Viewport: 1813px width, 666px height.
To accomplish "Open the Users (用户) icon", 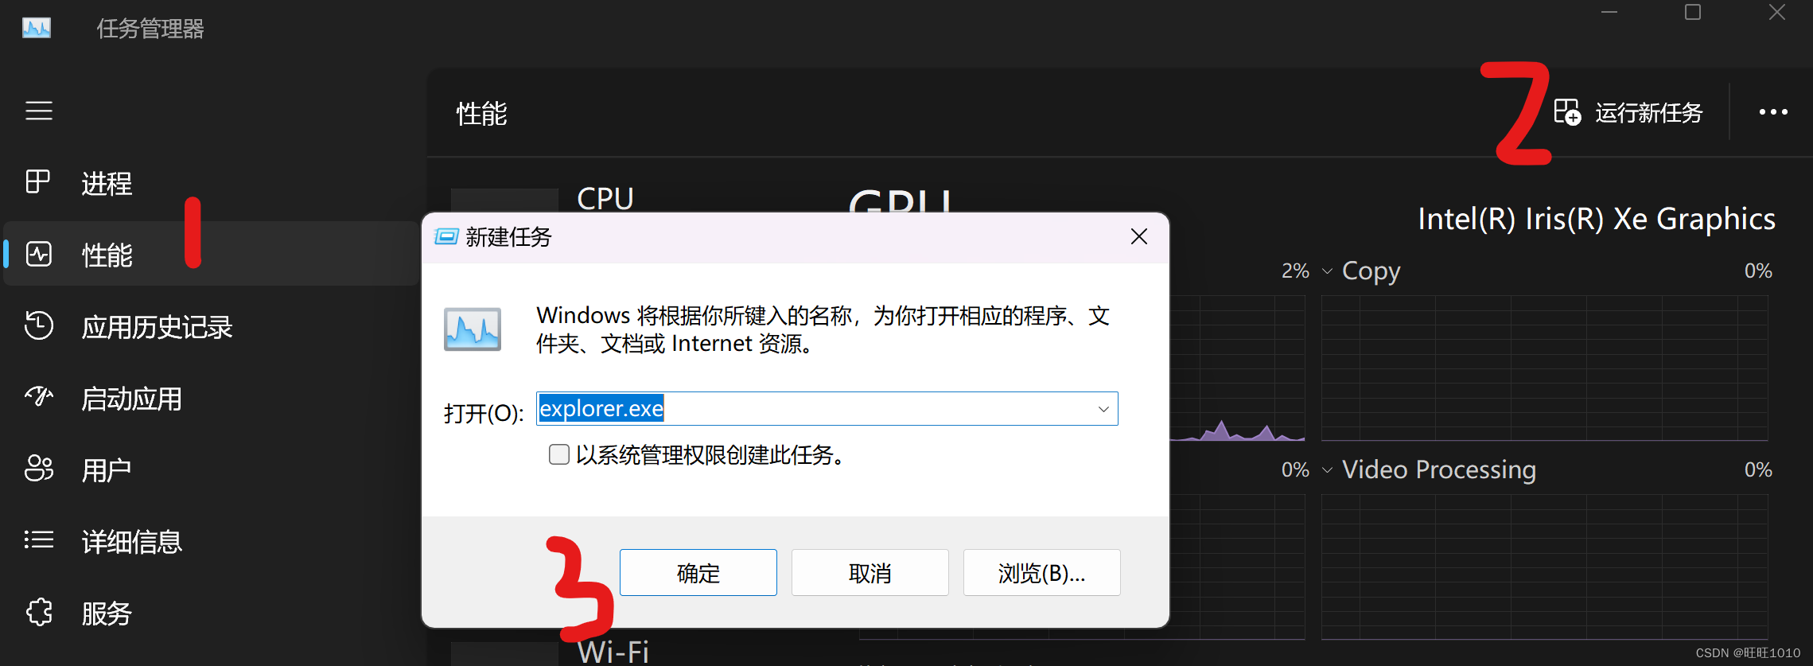I will (x=38, y=468).
